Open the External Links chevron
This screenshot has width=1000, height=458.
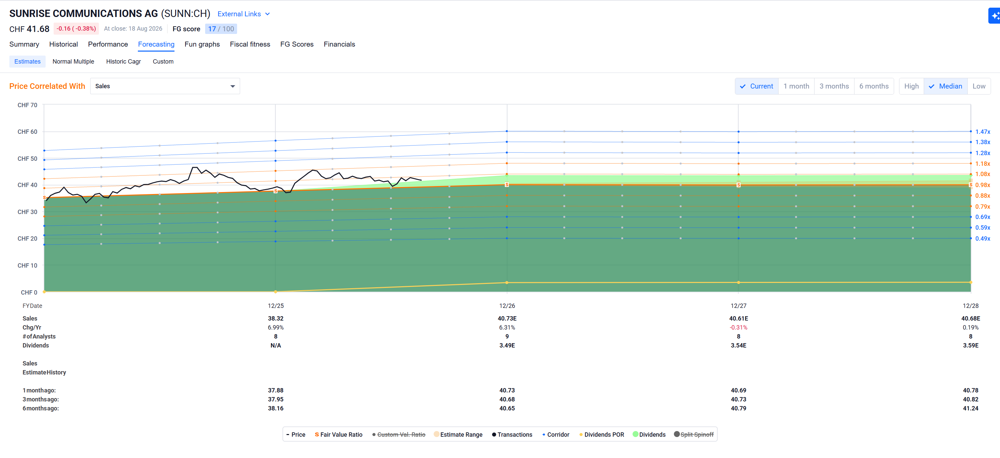coord(267,14)
